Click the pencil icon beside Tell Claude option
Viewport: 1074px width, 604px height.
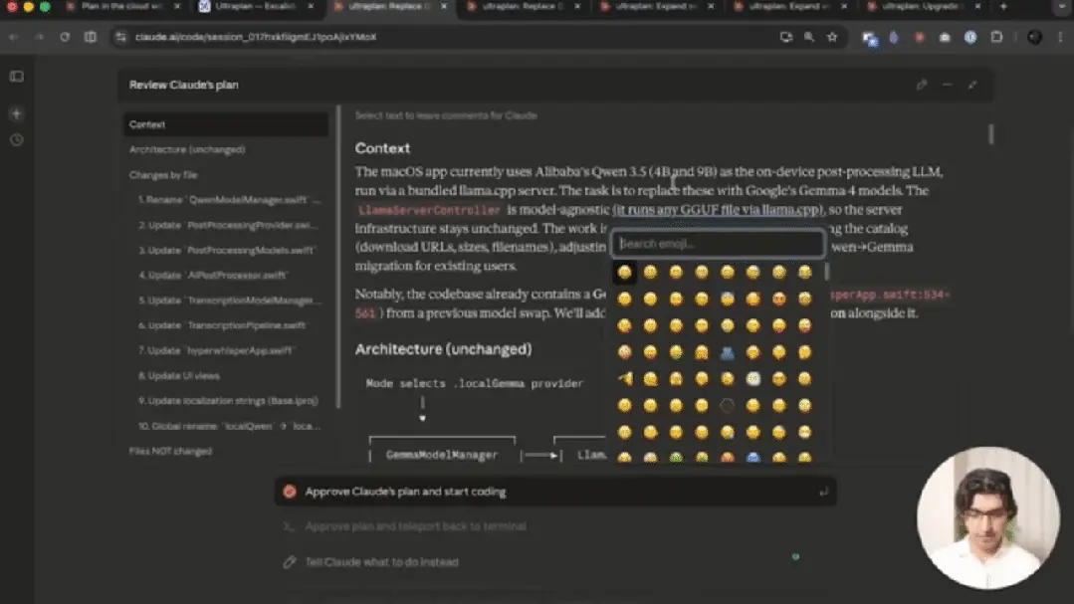coord(291,561)
